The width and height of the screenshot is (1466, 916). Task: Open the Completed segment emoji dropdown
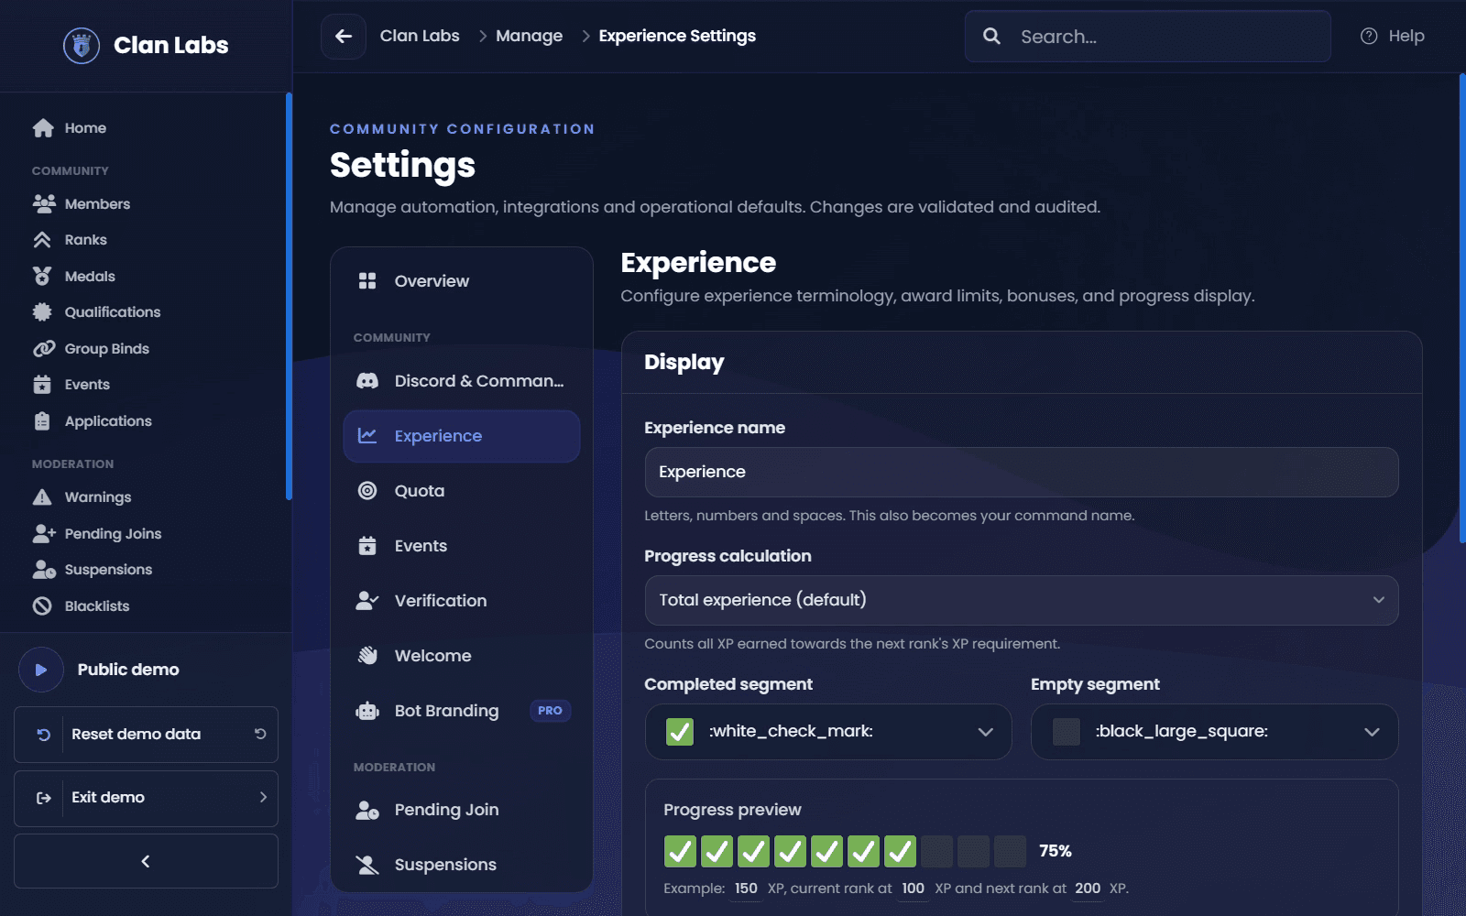[x=828, y=732]
